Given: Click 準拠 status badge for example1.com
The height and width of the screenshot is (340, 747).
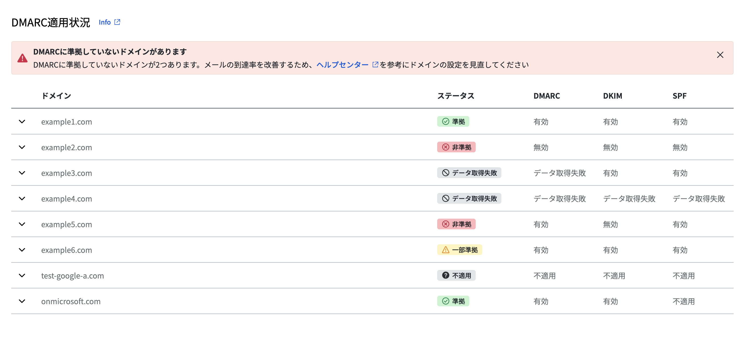Looking at the screenshot, I should pos(453,122).
